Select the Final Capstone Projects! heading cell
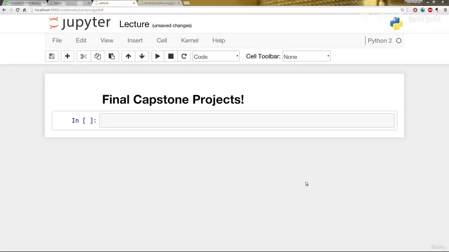This screenshot has width=449, height=252. click(173, 99)
